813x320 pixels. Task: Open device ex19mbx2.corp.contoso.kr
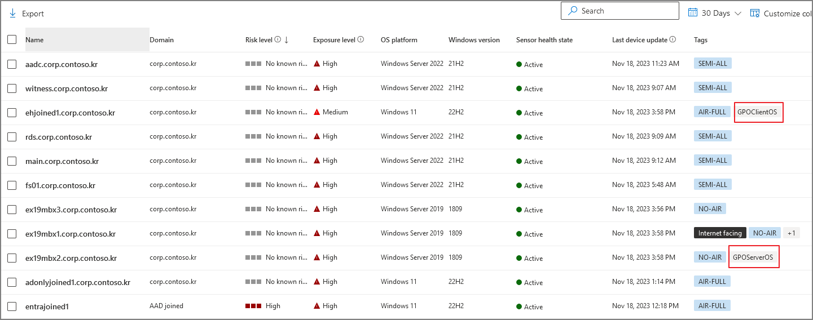71,258
